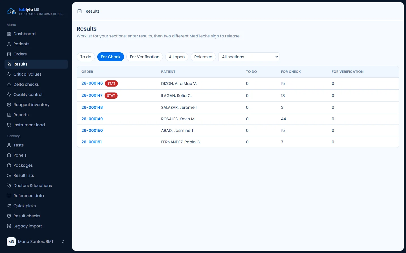Click For Check count 3
This screenshot has height=253, width=406.
(282, 107)
